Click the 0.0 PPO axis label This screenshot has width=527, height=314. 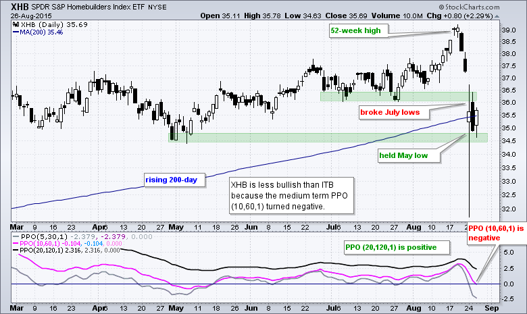509,284
